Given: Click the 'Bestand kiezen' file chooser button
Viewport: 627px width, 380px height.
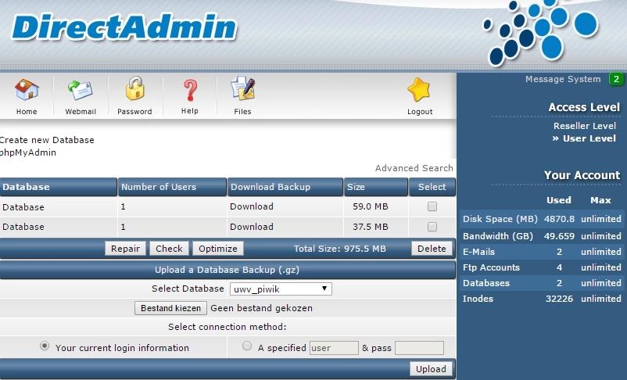Looking at the screenshot, I should click(170, 308).
